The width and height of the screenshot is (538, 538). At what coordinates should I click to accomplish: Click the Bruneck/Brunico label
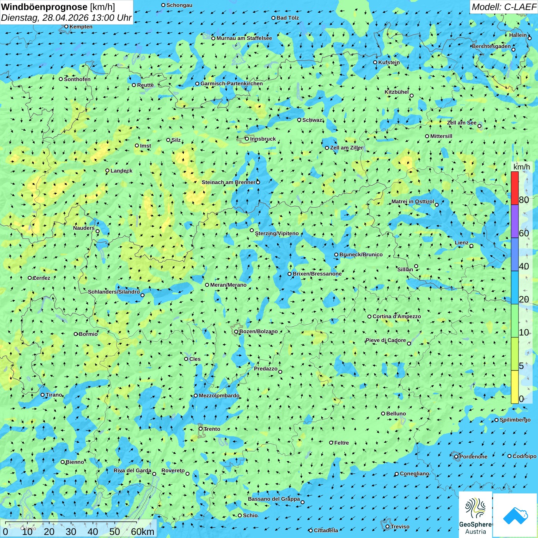[361, 254]
